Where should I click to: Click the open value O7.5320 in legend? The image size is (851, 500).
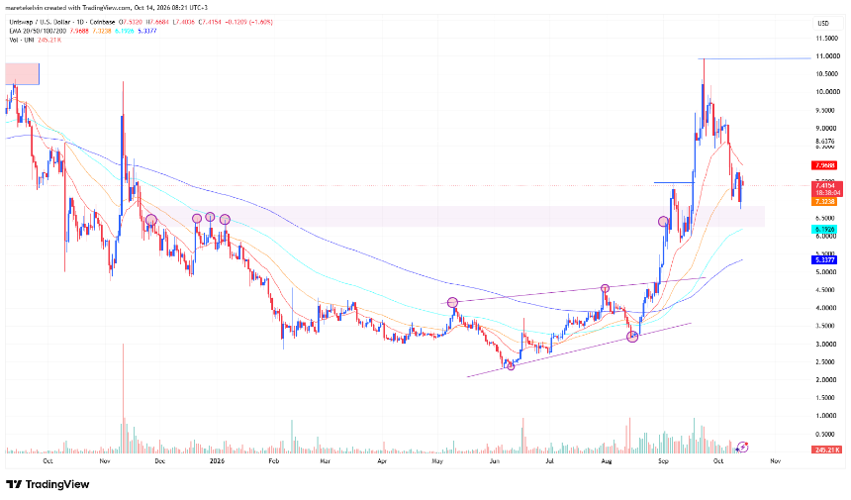tap(131, 22)
